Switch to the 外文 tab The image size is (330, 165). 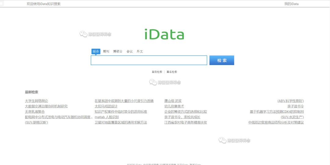tap(140, 51)
